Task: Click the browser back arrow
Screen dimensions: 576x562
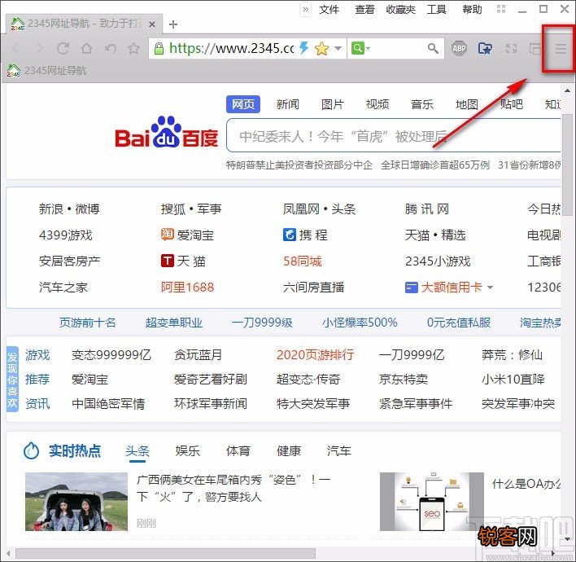Action: pos(15,48)
